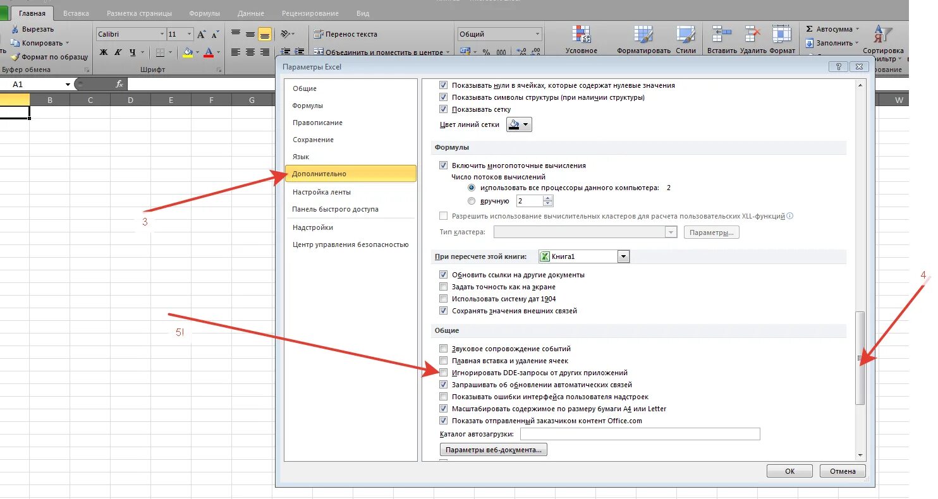Align text right in ribbon
The width and height of the screenshot is (938, 499).
pos(265,52)
